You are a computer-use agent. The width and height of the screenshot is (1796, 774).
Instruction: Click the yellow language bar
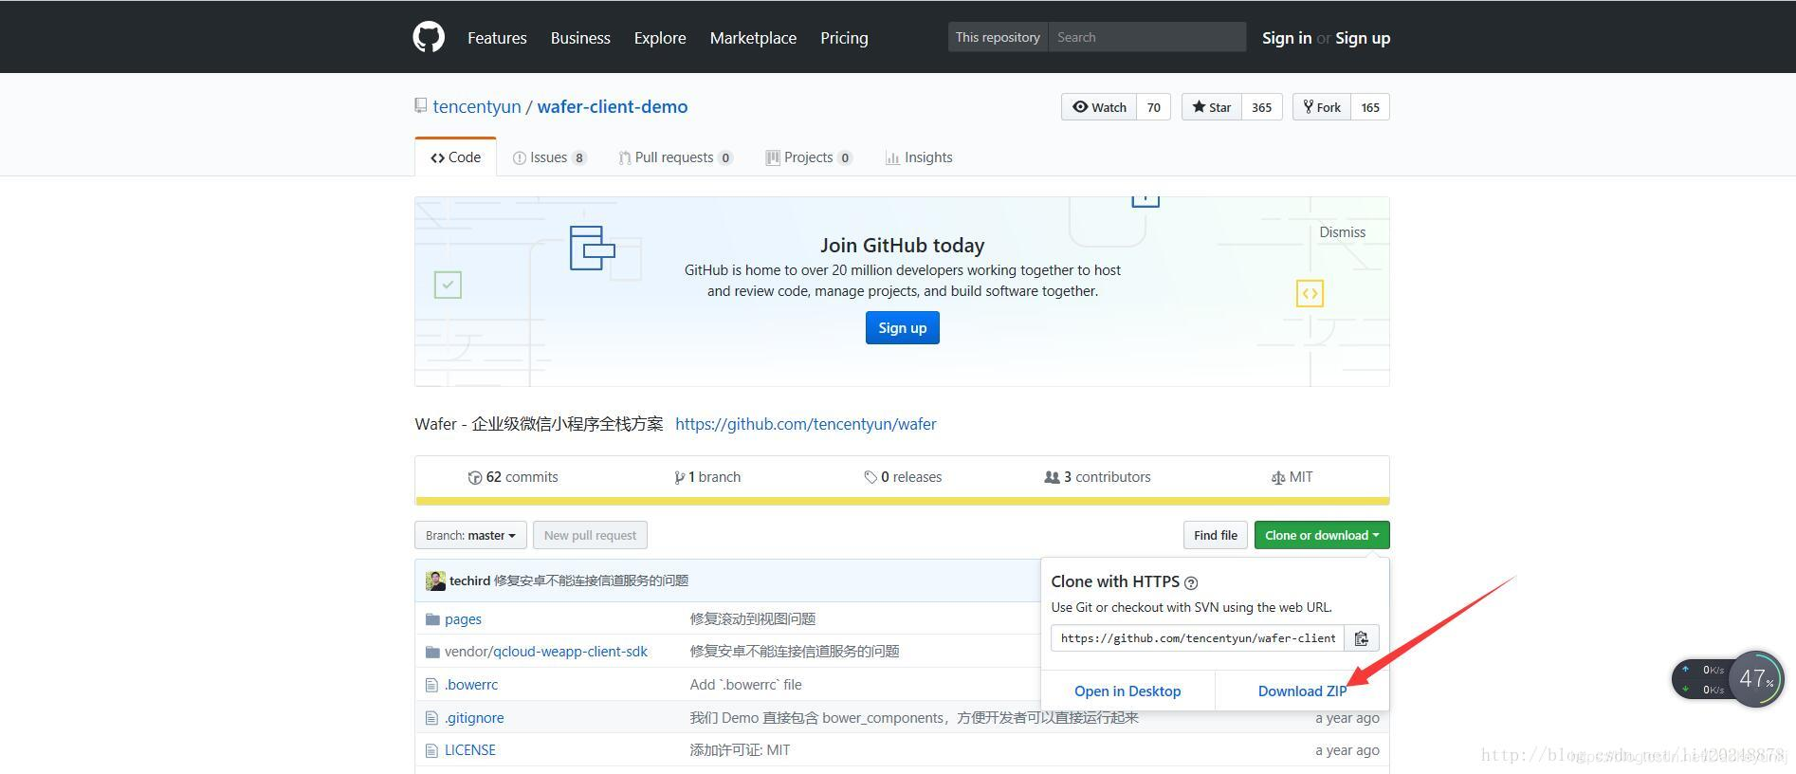click(x=903, y=501)
